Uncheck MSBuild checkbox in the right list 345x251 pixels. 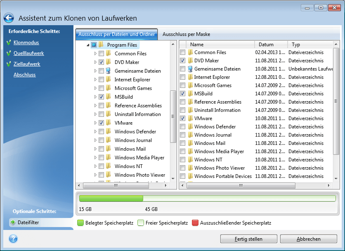pyautogui.click(x=183, y=94)
